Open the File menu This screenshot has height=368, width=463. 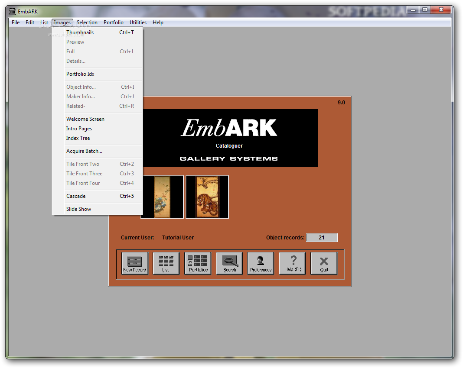tap(16, 23)
